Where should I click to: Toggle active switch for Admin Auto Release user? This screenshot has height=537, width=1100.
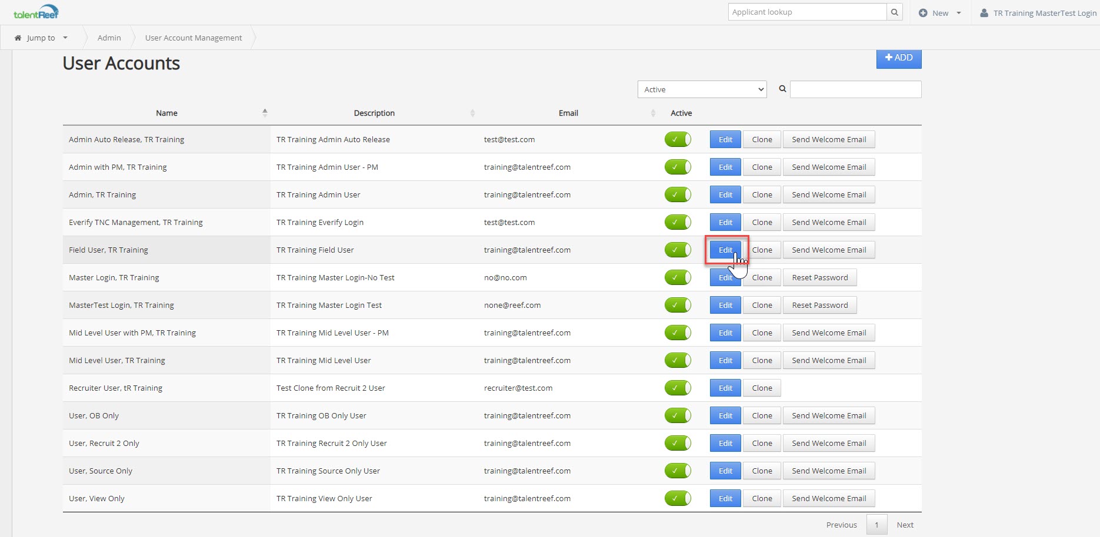pos(678,140)
